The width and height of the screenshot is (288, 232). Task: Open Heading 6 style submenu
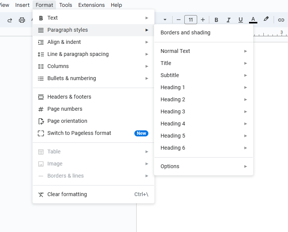[204, 148]
